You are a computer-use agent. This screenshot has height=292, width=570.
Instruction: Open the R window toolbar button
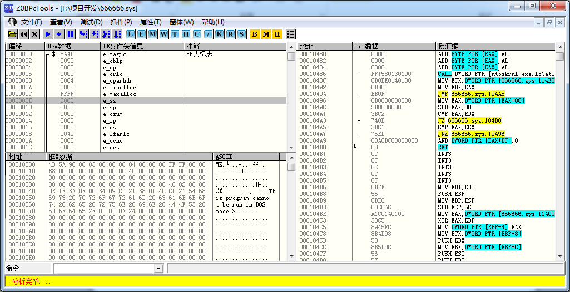point(230,34)
